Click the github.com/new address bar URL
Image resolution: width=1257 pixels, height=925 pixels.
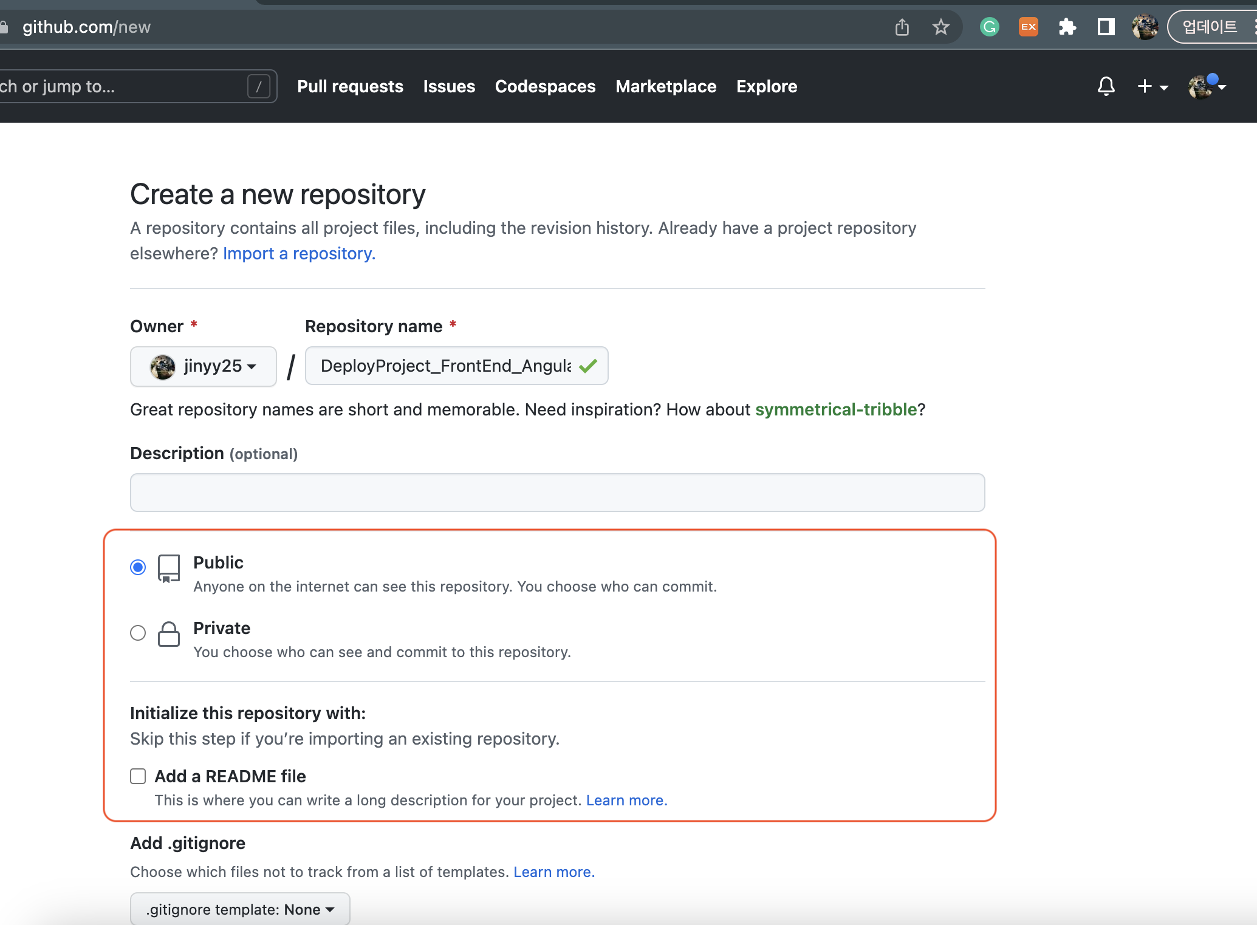86,27
